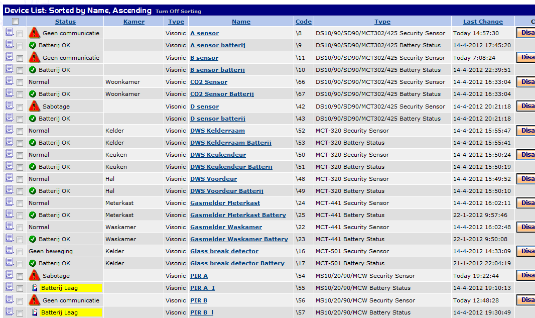
Task: Click warning triangle icon on A sensor row
Action: 34,33
